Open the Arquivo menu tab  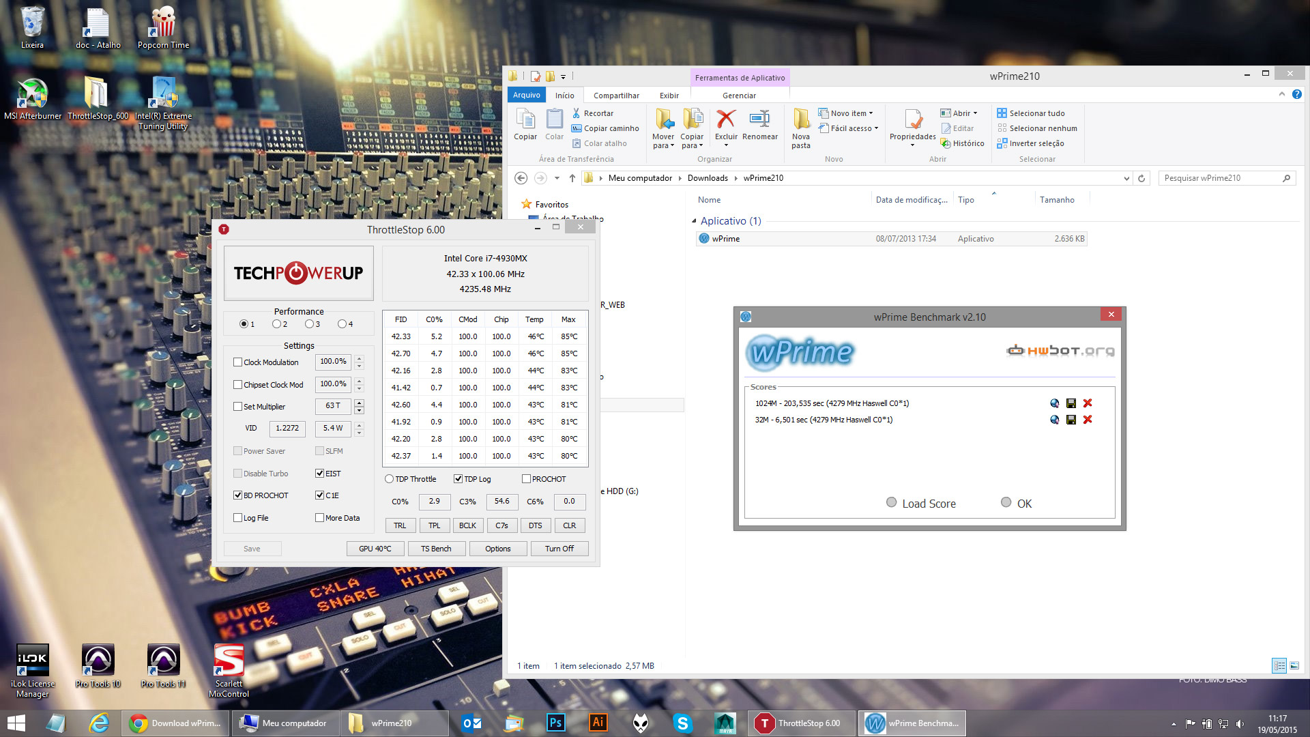(x=526, y=96)
